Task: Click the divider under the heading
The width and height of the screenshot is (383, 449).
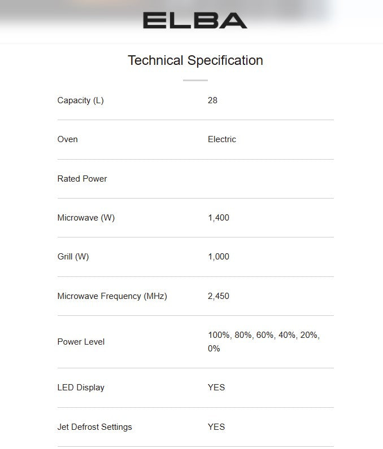Action: click(x=195, y=81)
